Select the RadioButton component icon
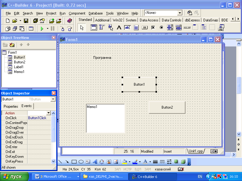 [162, 27]
